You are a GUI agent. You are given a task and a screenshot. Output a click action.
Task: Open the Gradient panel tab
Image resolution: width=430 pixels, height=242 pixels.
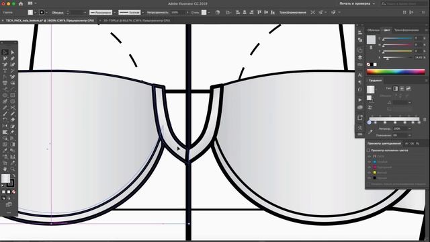tap(375, 81)
